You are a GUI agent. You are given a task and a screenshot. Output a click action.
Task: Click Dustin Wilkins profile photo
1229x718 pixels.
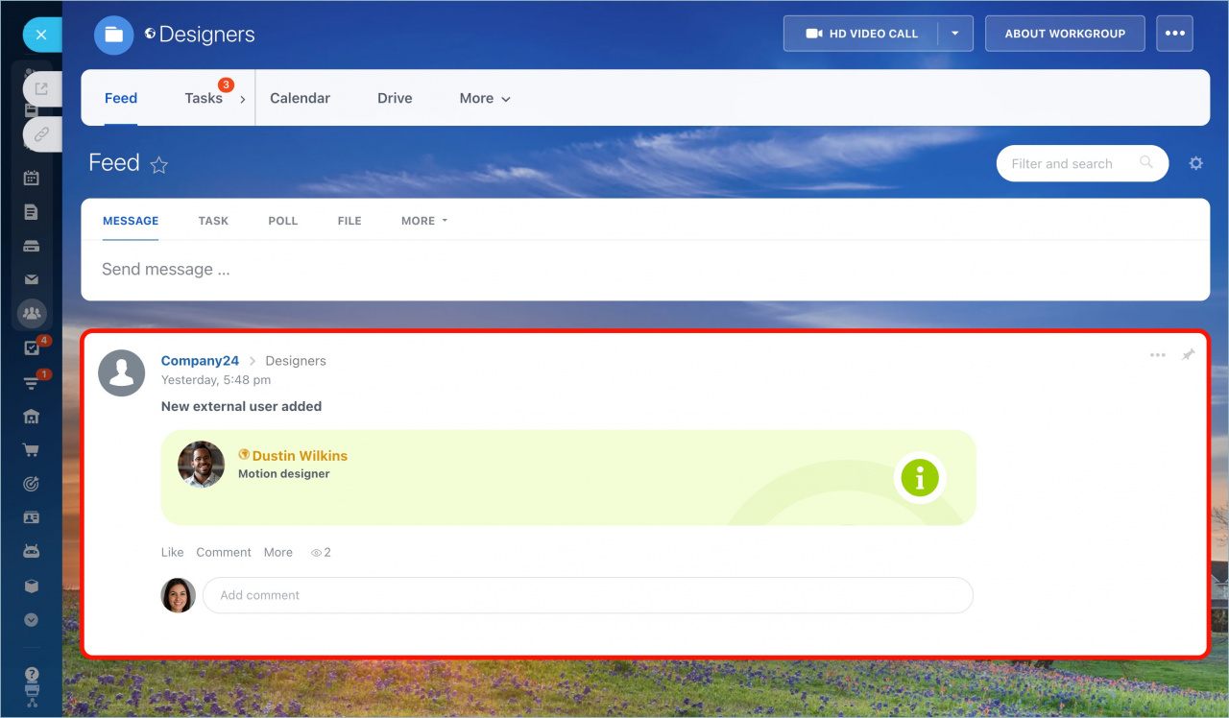(202, 465)
